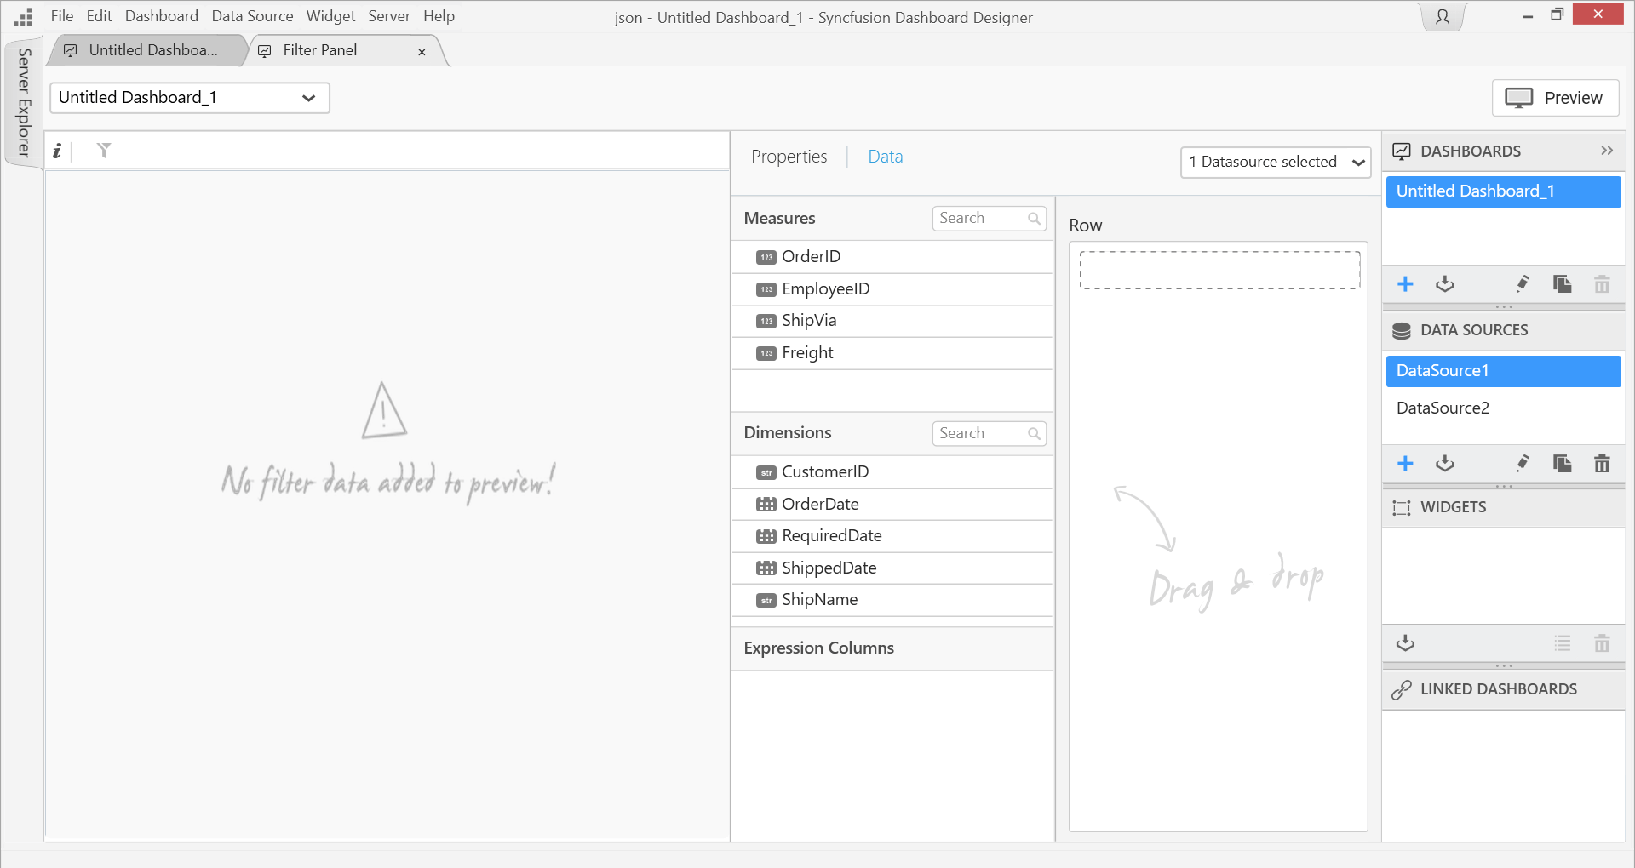The width and height of the screenshot is (1635, 868).
Task: Click the info icon in filter panel toolbar
Action: coord(57,151)
